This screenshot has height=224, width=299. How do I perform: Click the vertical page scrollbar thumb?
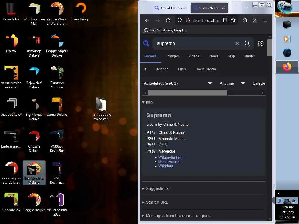270,48
